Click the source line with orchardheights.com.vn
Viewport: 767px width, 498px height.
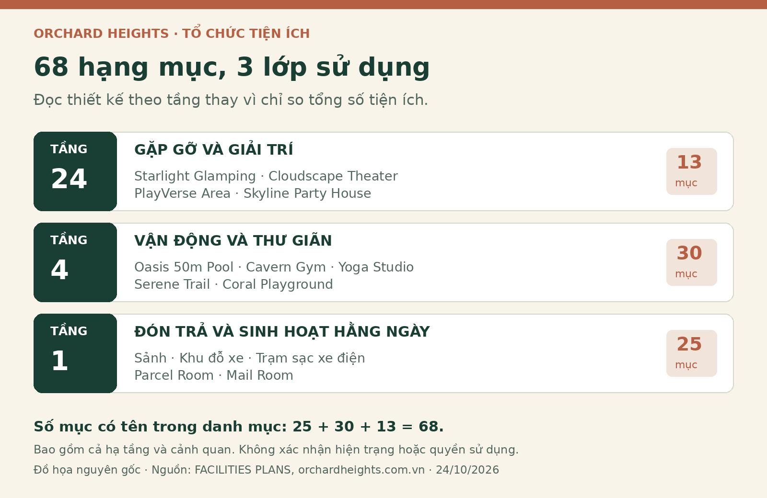pyautogui.click(x=267, y=470)
